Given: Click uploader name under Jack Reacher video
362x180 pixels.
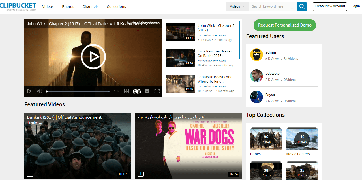Looking at the screenshot, I should (x=213, y=61).
